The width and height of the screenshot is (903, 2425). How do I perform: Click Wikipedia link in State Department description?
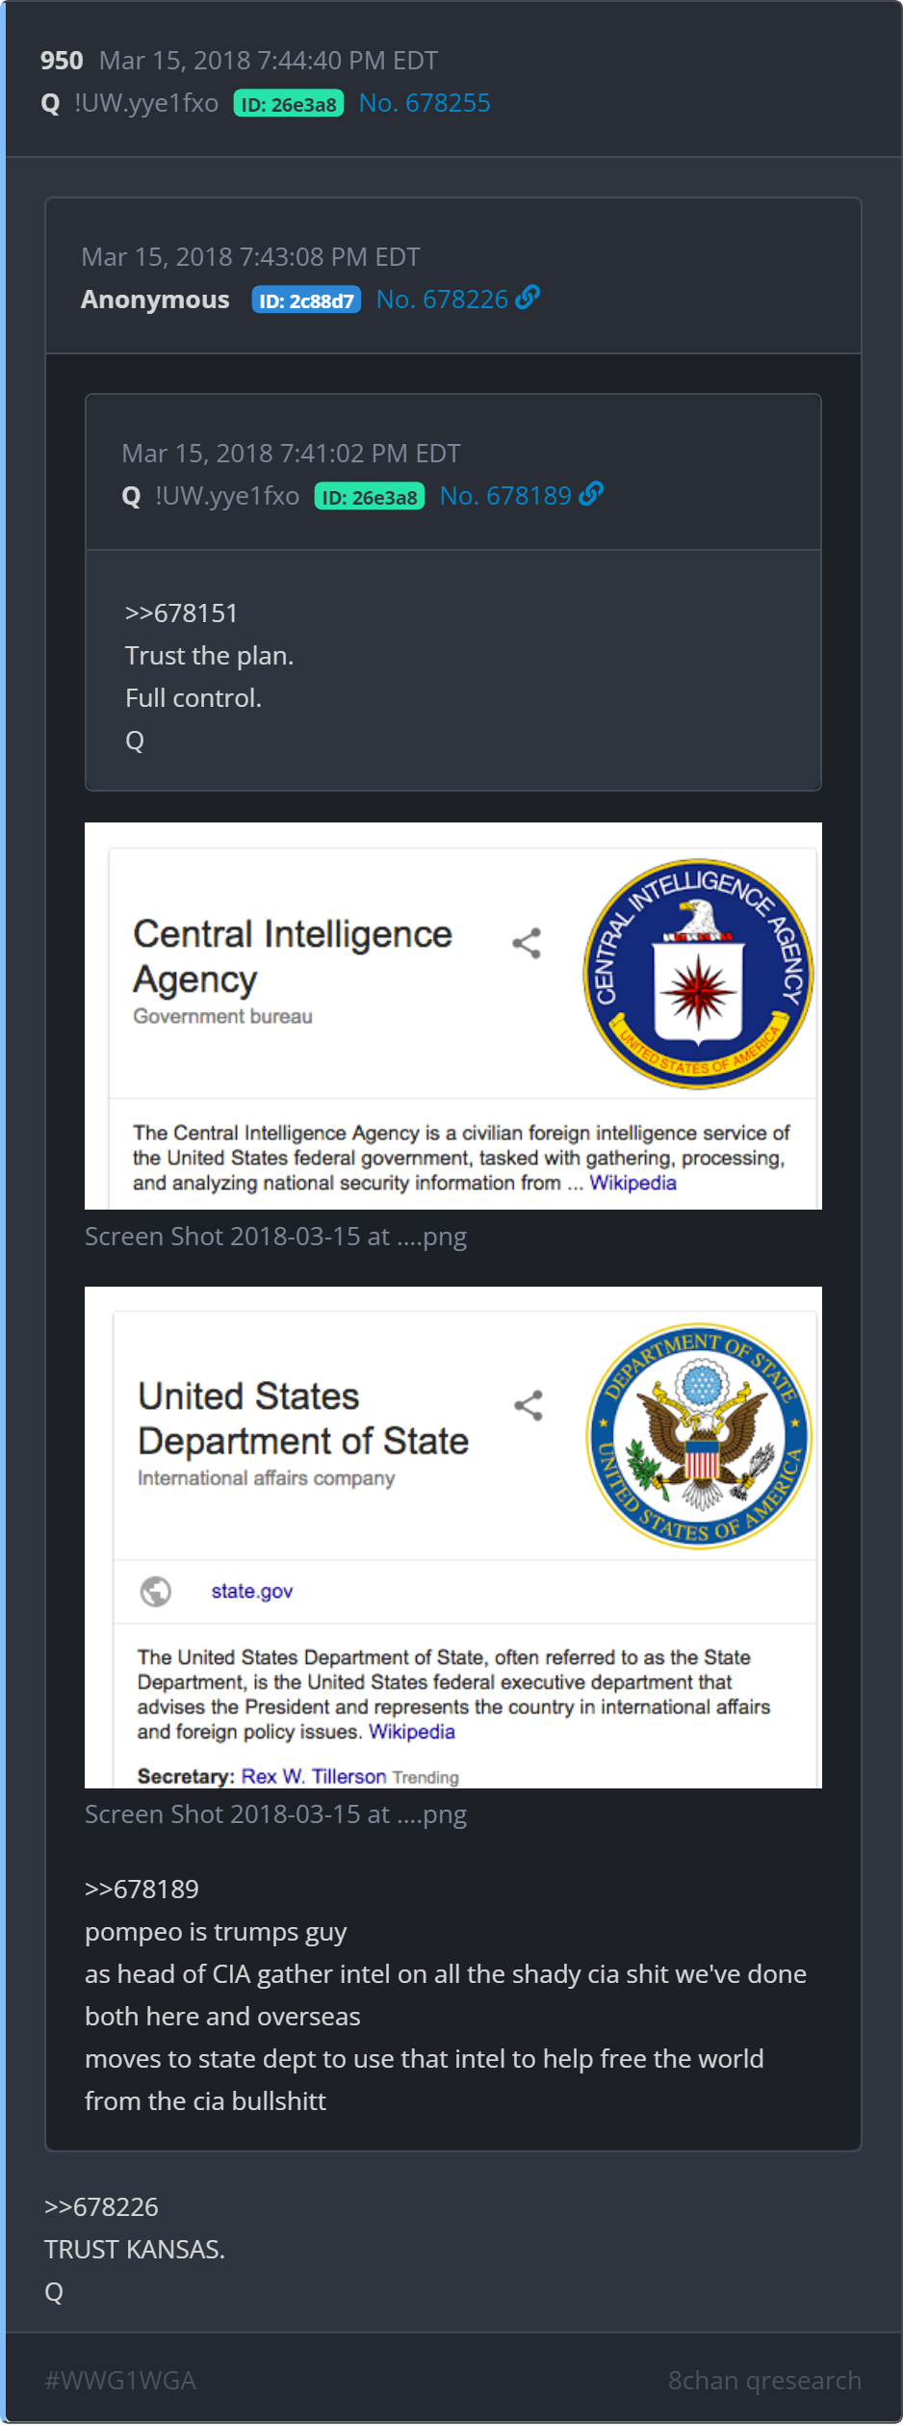click(411, 1732)
